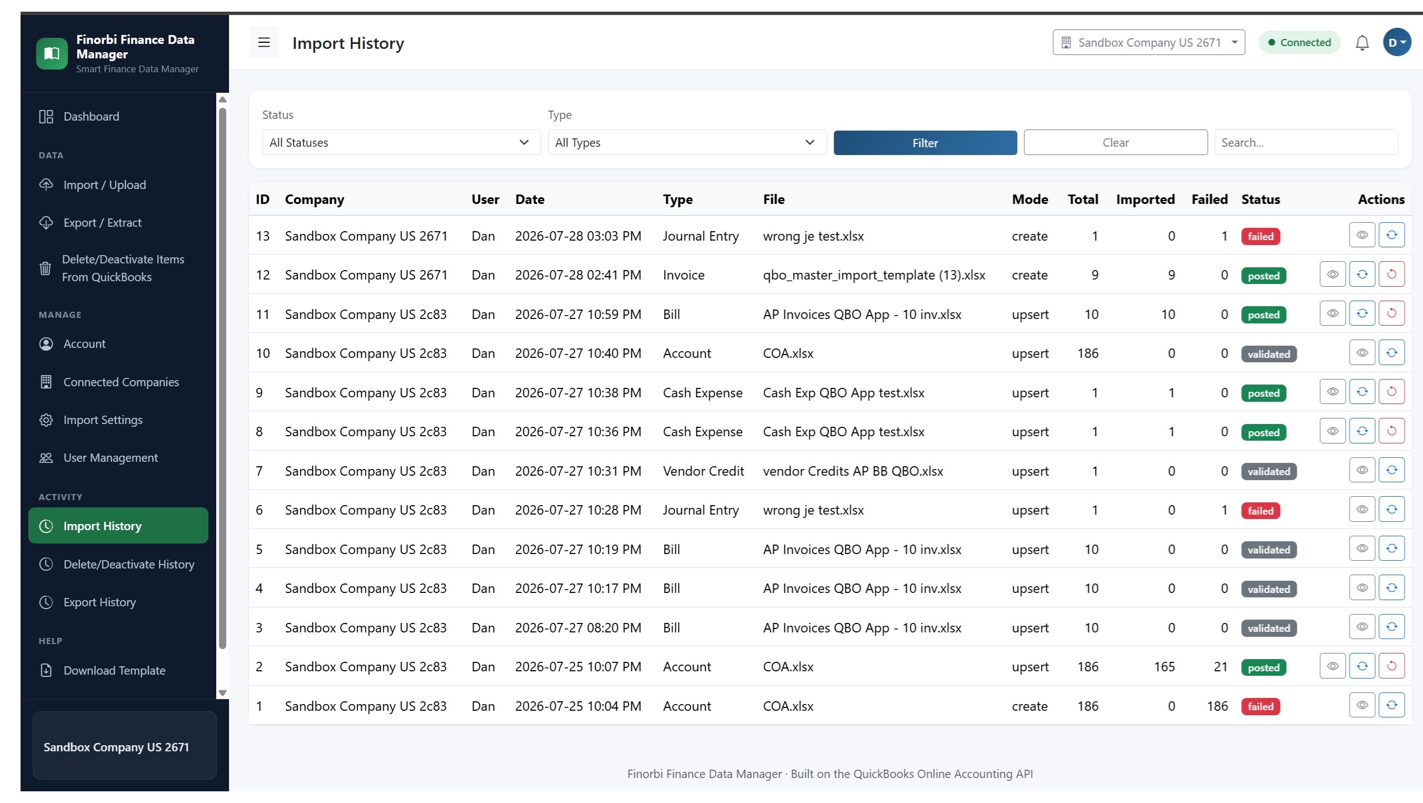View details of import ID 8
The height and width of the screenshot is (803, 1423).
point(1332,431)
